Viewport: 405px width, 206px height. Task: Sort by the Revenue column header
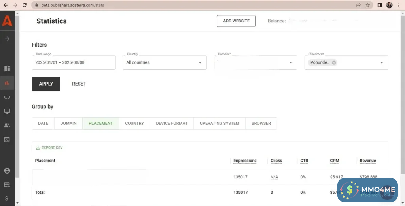click(x=368, y=161)
